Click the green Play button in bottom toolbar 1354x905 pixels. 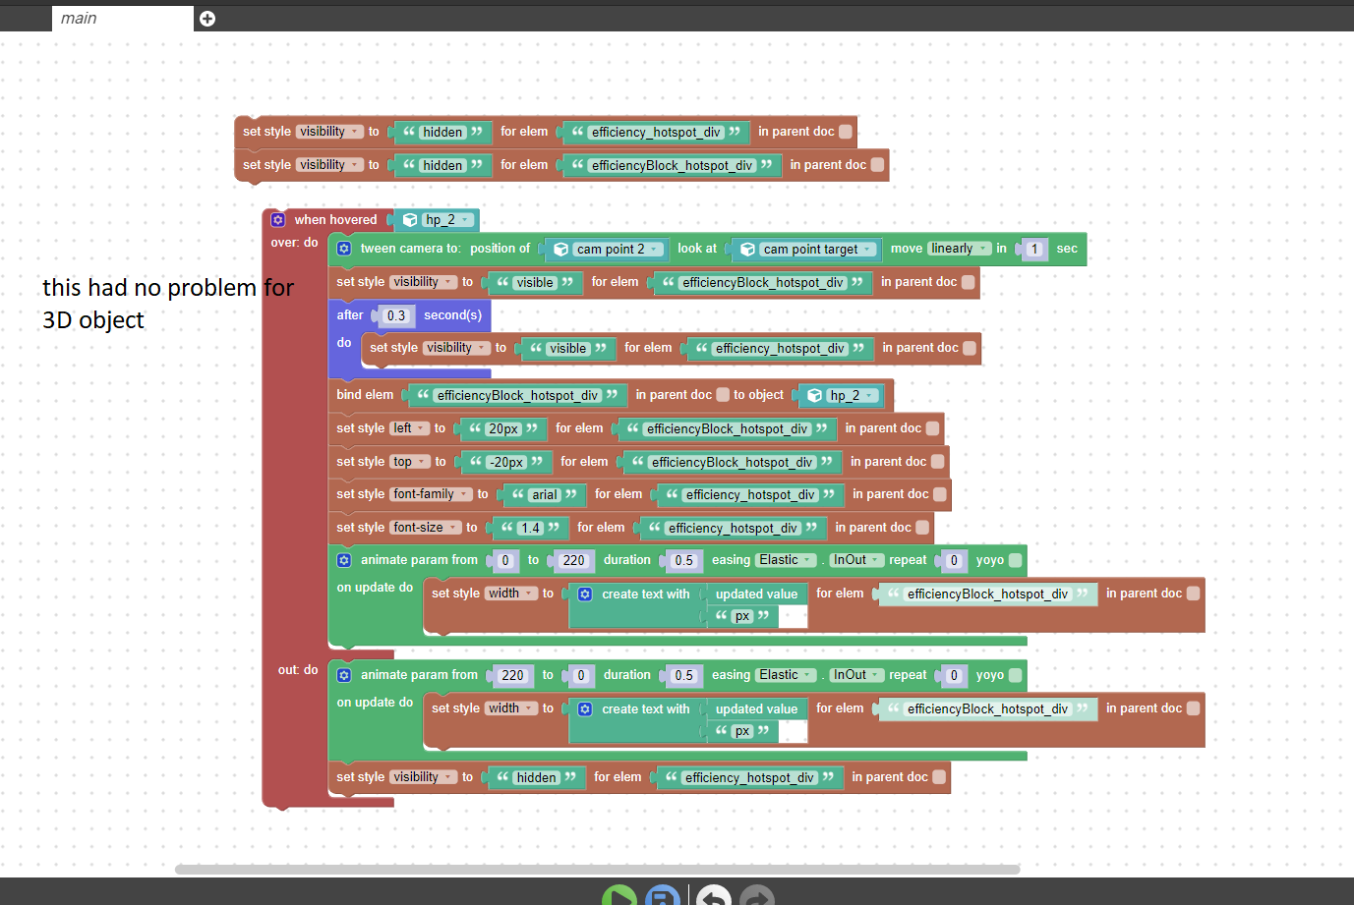(619, 897)
